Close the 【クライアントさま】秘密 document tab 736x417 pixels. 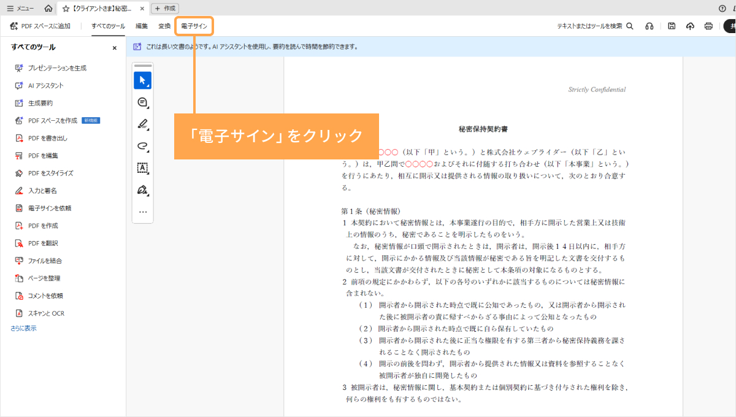point(142,9)
